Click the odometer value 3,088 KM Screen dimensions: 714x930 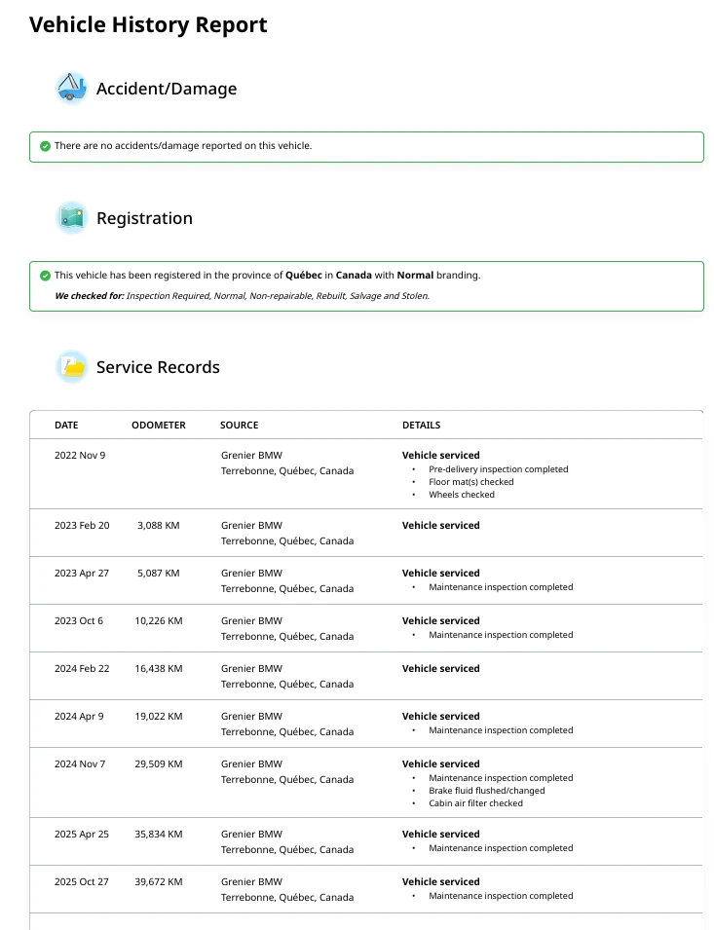coord(159,526)
